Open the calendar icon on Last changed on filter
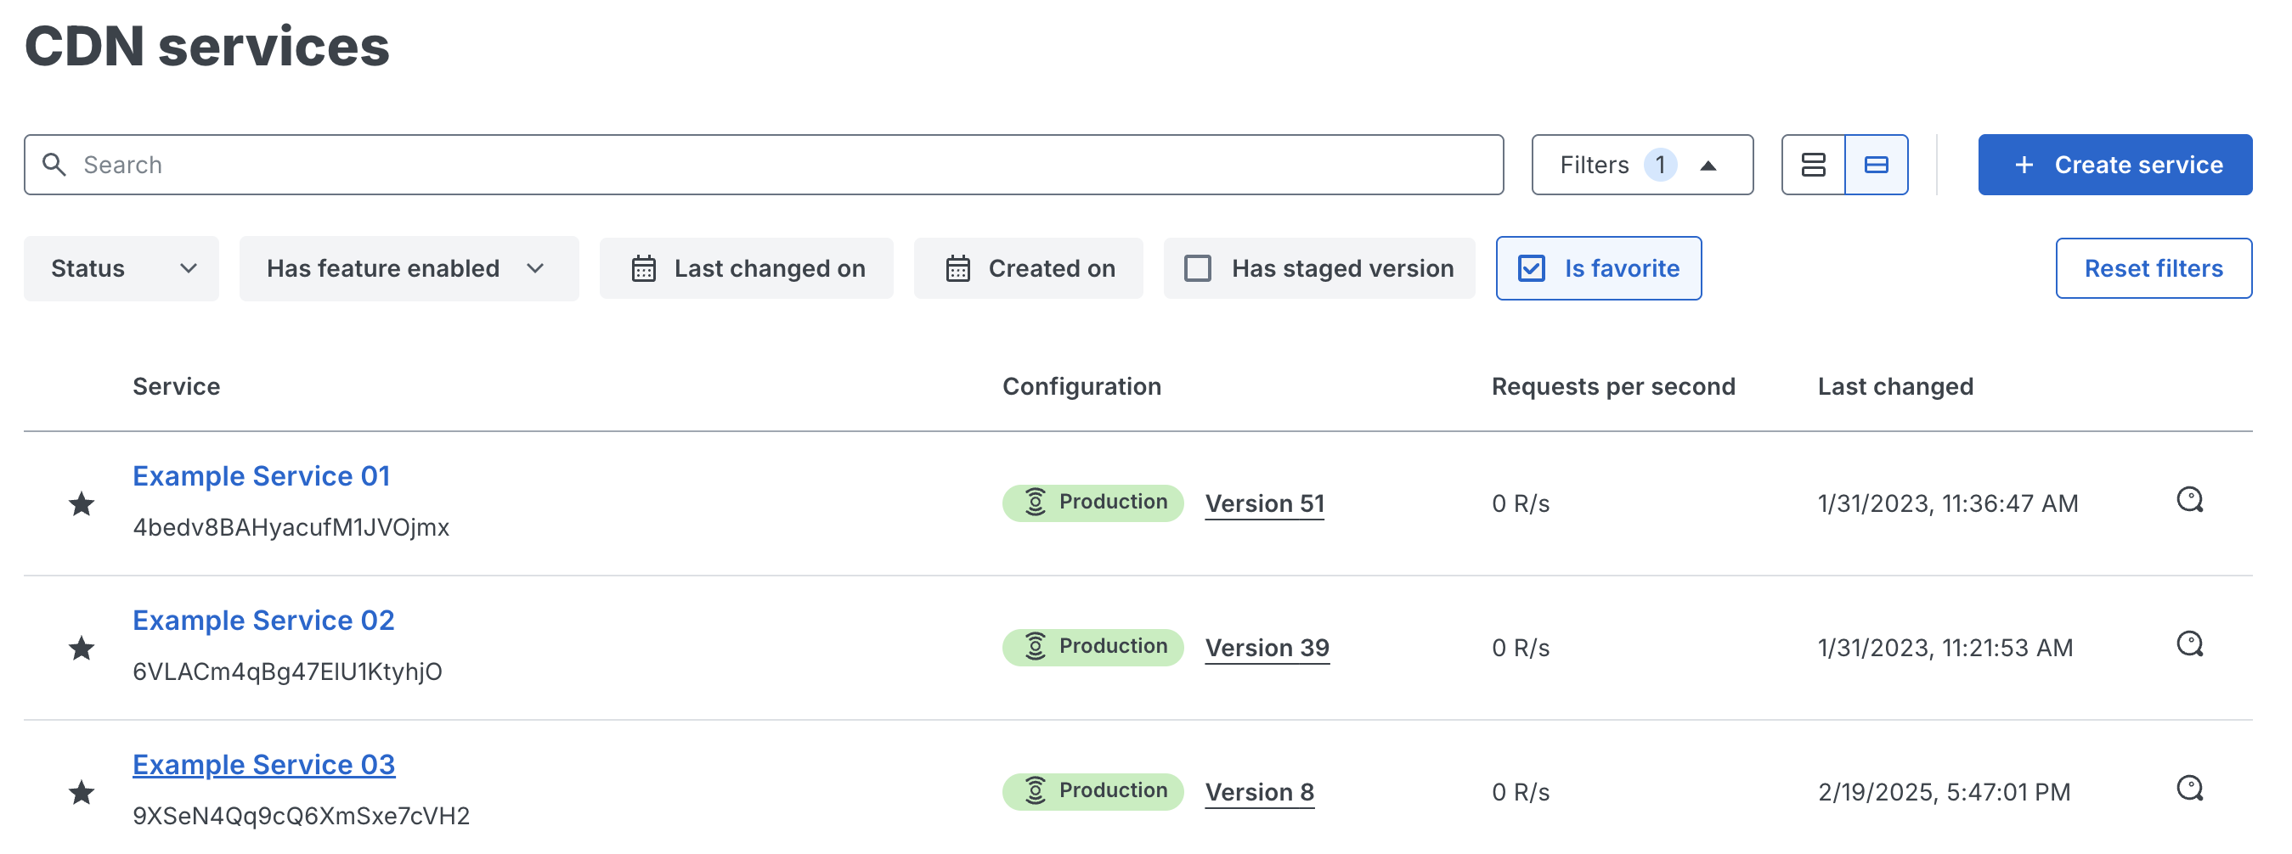This screenshot has width=2292, height=854. click(x=643, y=267)
